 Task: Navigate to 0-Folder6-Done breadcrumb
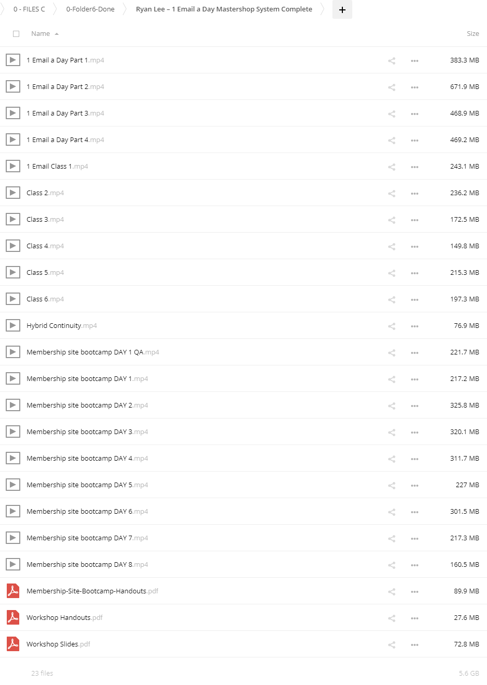click(x=91, y=9)
